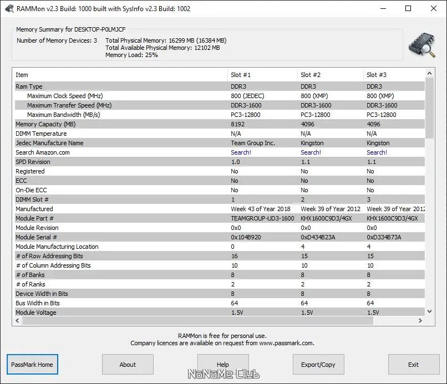Select the DIMM Temperature row
447x384 pixels.
220,134
